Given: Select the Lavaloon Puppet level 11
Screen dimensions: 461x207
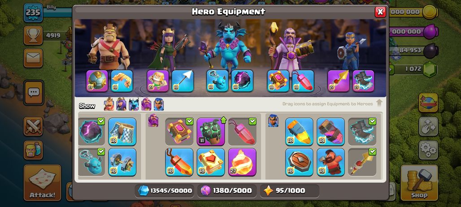Looking at the screenshot, I should pos(211,131).
